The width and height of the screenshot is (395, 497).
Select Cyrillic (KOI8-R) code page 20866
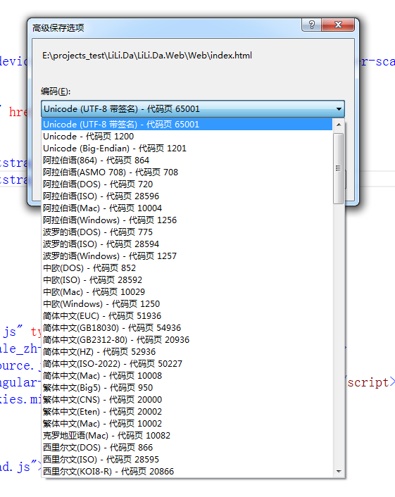187,472
